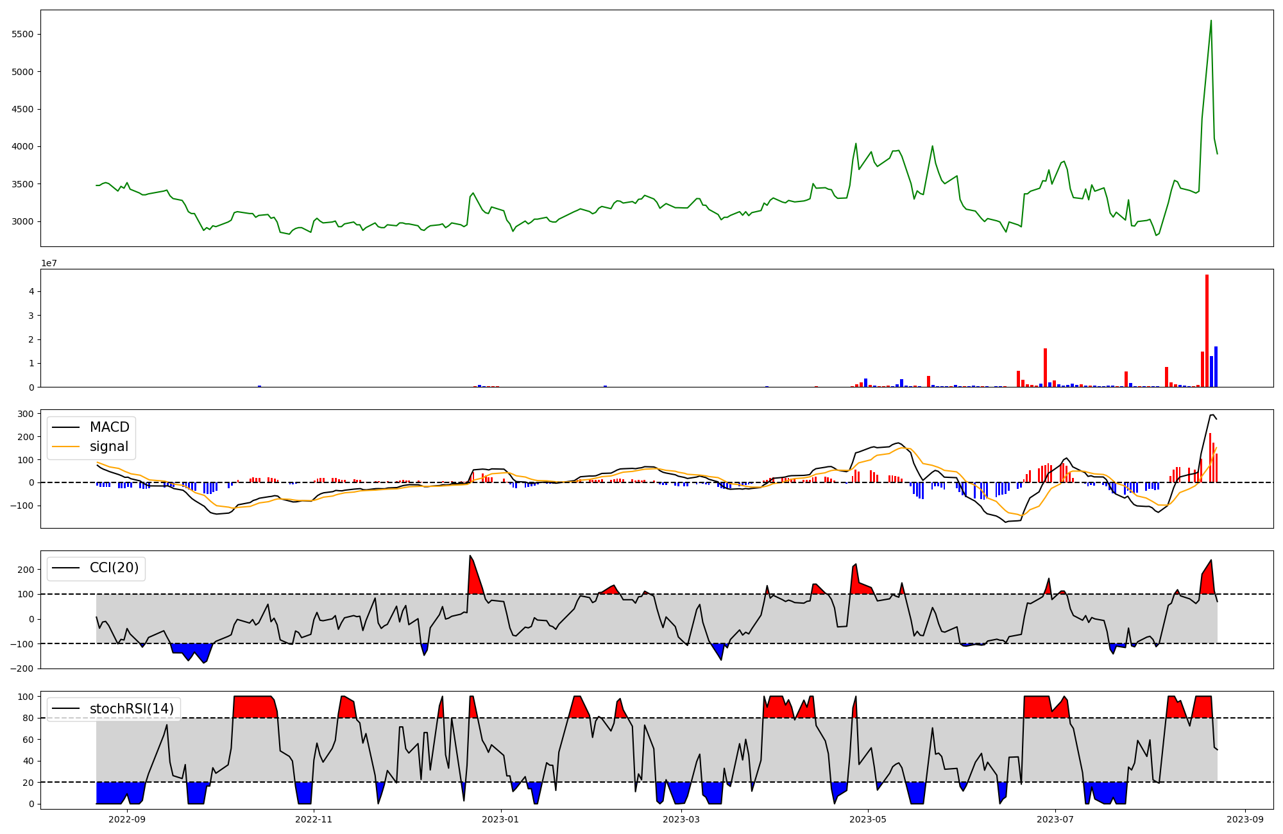Image resolution: width=1283 pixels, height=834 pixels.
Task: Click the orange signal legend line swatch
Action: [x=65, y=447]
